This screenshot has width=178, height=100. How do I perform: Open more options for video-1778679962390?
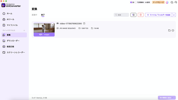coord(173,30)
